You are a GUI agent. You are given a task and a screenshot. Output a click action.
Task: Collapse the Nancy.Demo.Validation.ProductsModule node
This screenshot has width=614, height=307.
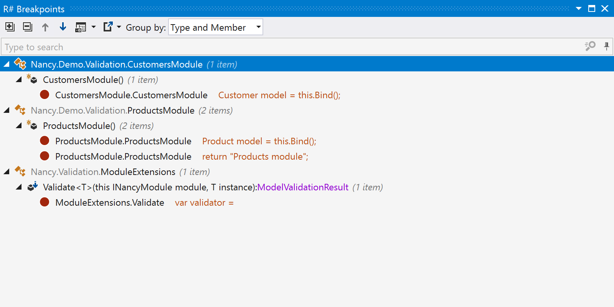point(7,111)
